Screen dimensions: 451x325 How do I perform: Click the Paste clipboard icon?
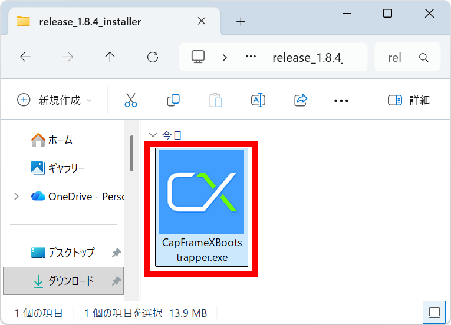coord(215,100)
